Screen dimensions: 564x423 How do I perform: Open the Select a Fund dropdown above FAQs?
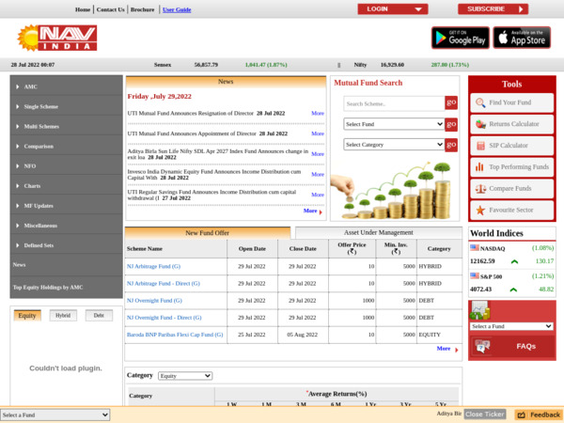pyautogui.click(x=511, y=326)
